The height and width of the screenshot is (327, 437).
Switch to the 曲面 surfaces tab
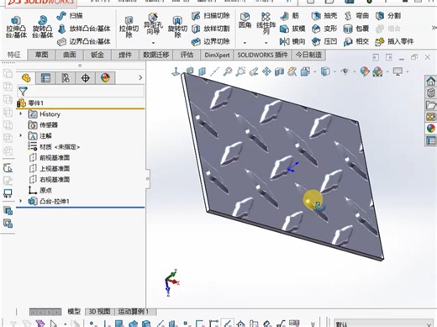(x=69, y=55)
